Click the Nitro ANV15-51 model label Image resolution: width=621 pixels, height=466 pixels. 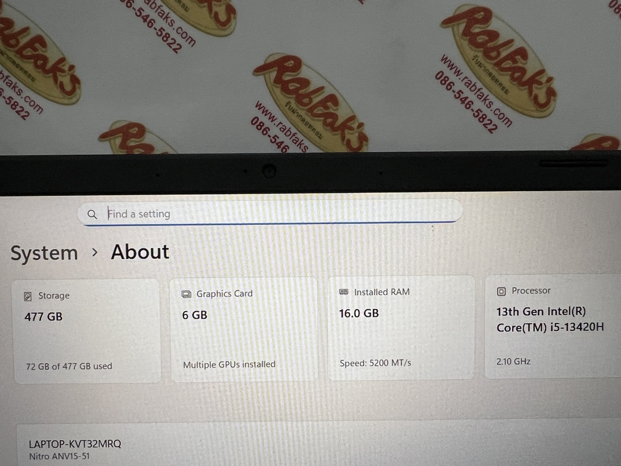[x=59, y=456]
